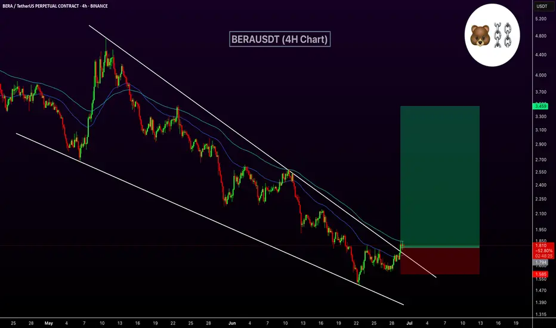Click the 3.700 price axis label
Image resolution: width=556 pixels, height=328 pixels.
tap(540, 92)
